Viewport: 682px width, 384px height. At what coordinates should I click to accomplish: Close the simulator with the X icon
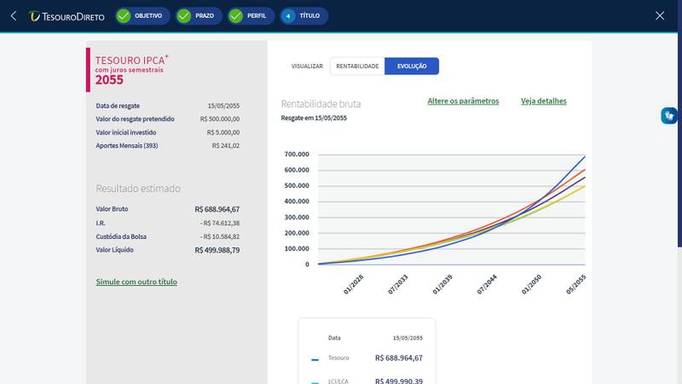(x=659, y=15)
